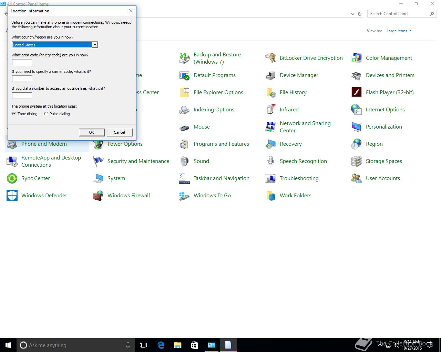Viewport: 441px width, 352px height.
Task: Click the BitLocker Drive Encryption icon
Action: click(270, 58)
